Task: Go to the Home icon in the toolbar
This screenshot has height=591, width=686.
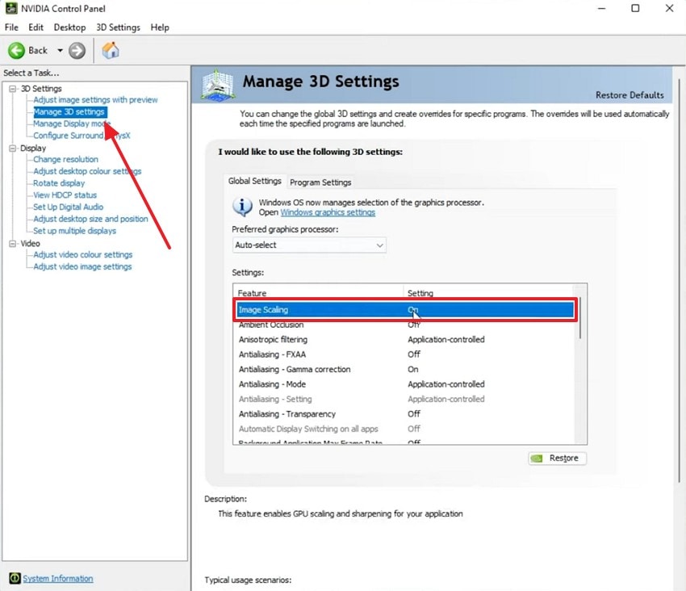Action: pos(111,50)
